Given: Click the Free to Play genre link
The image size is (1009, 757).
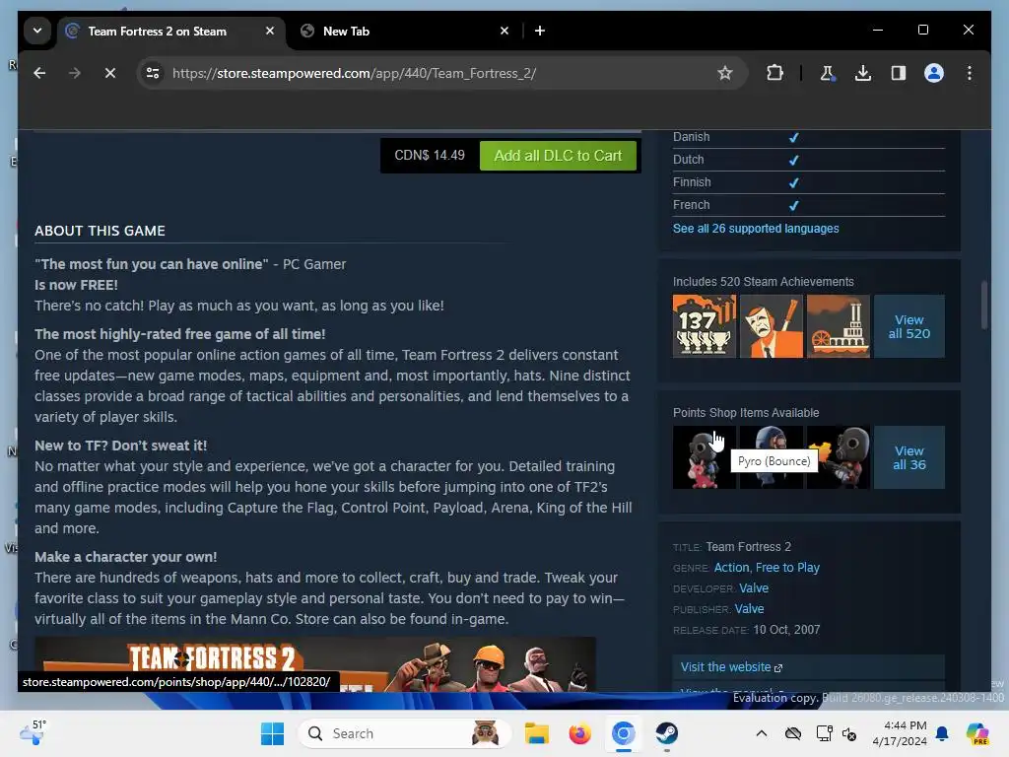Looking at the screenshot, I should tap(787, 568).
